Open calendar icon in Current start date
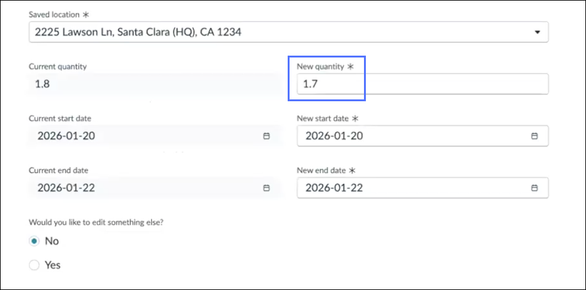This screenshot has height=290, width=586. coord(266,136)
